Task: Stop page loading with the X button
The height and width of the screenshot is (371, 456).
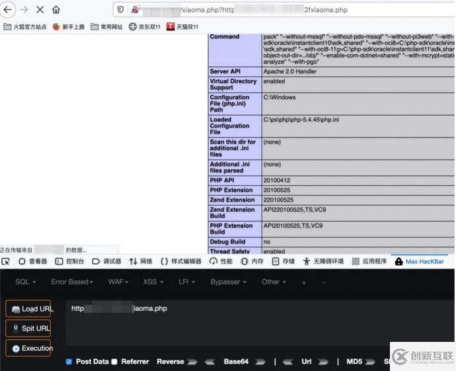Action: [40, 10]
